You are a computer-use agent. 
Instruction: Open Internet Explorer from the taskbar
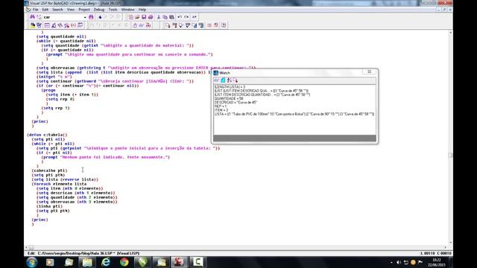point(106,262)
